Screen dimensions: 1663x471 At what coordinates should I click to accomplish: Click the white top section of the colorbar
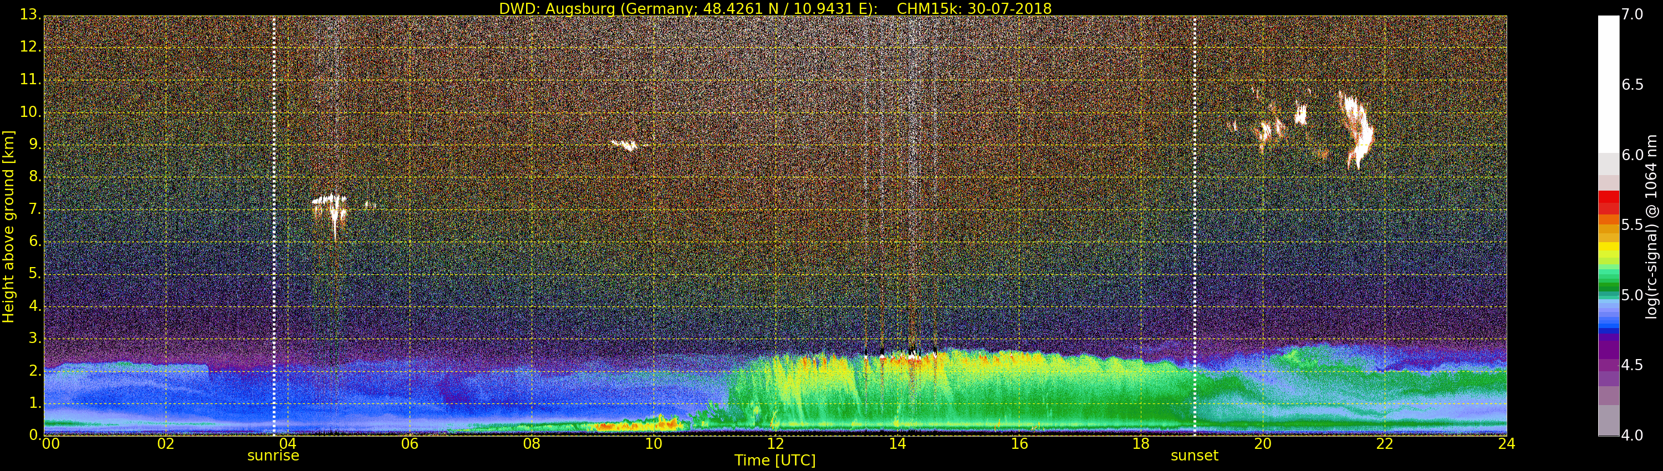pos(1608,84)
